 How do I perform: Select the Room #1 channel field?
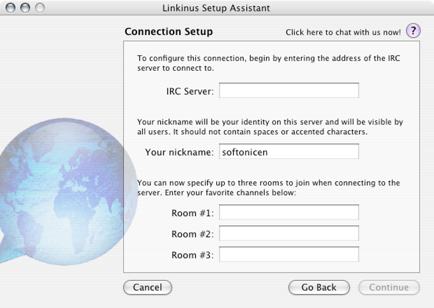(x=288, y=212)
